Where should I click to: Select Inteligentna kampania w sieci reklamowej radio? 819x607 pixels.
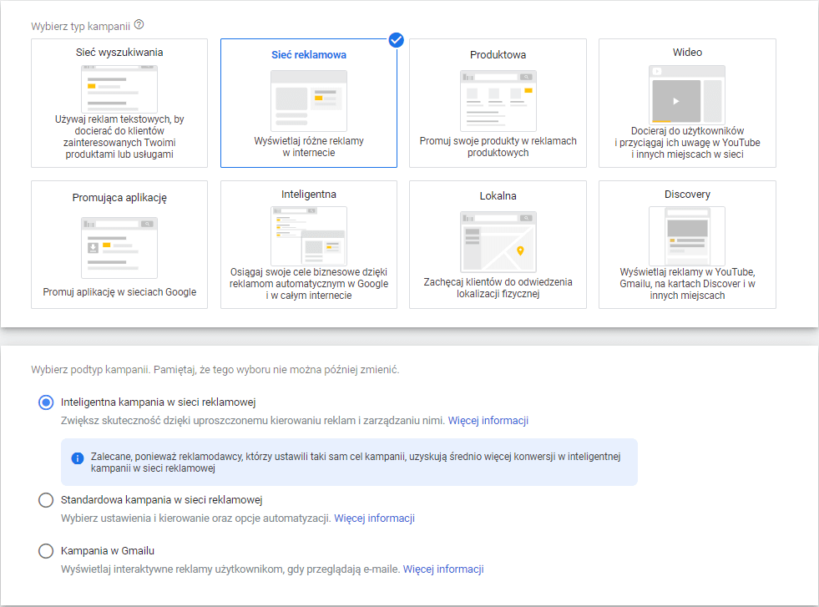46,402
